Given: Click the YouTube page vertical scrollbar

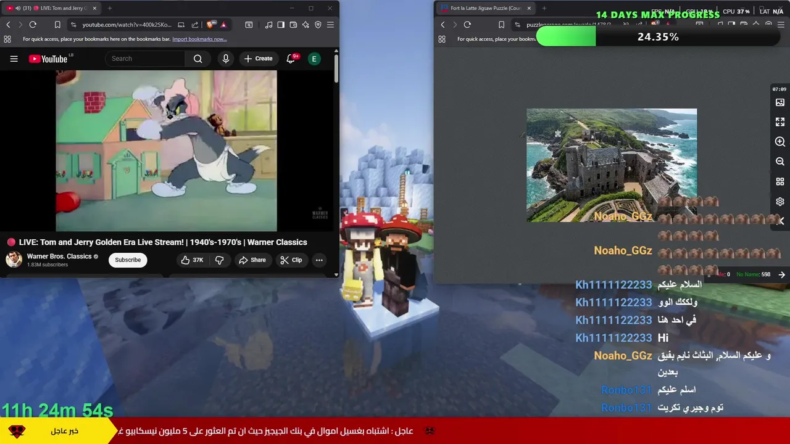Looking at the screenshot, I should tap(336, 69).
